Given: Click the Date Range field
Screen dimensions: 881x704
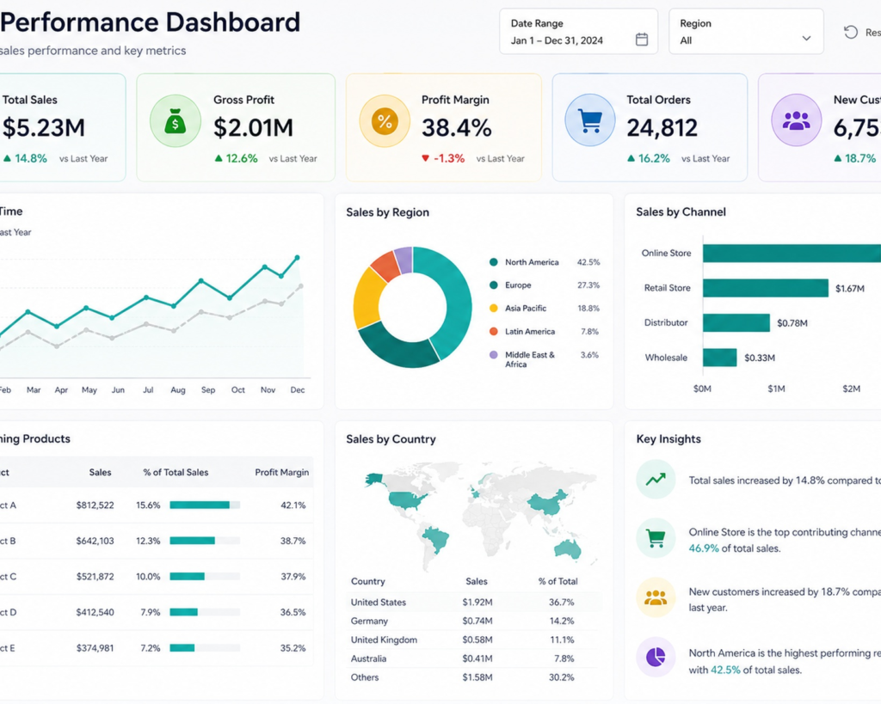Looking at the screenshot, I should (x=579, y=32).
